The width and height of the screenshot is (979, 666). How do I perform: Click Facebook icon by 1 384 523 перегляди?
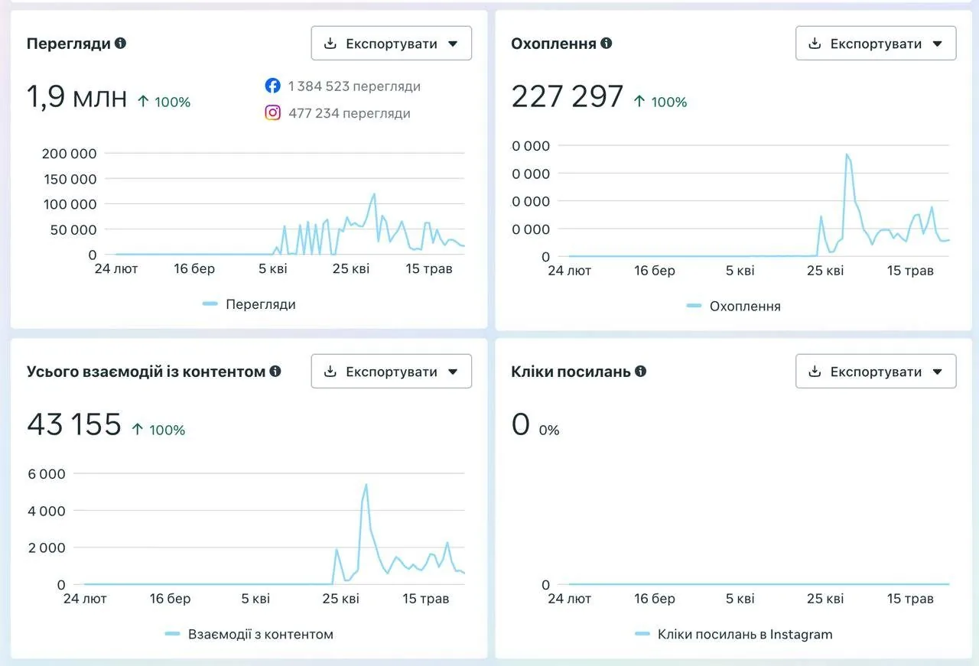[x=273, y=86]
